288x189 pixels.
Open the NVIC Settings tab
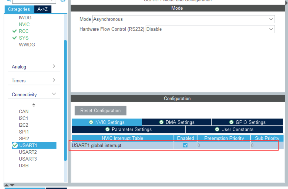(107, 122)
